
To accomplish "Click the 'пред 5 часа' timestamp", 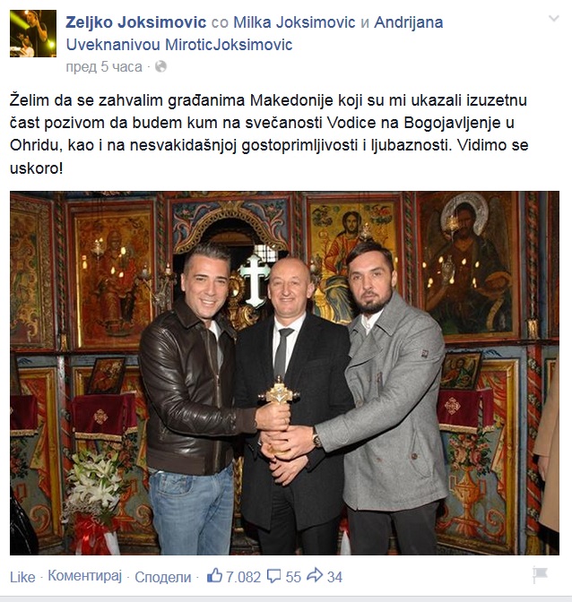I will 104,67.
